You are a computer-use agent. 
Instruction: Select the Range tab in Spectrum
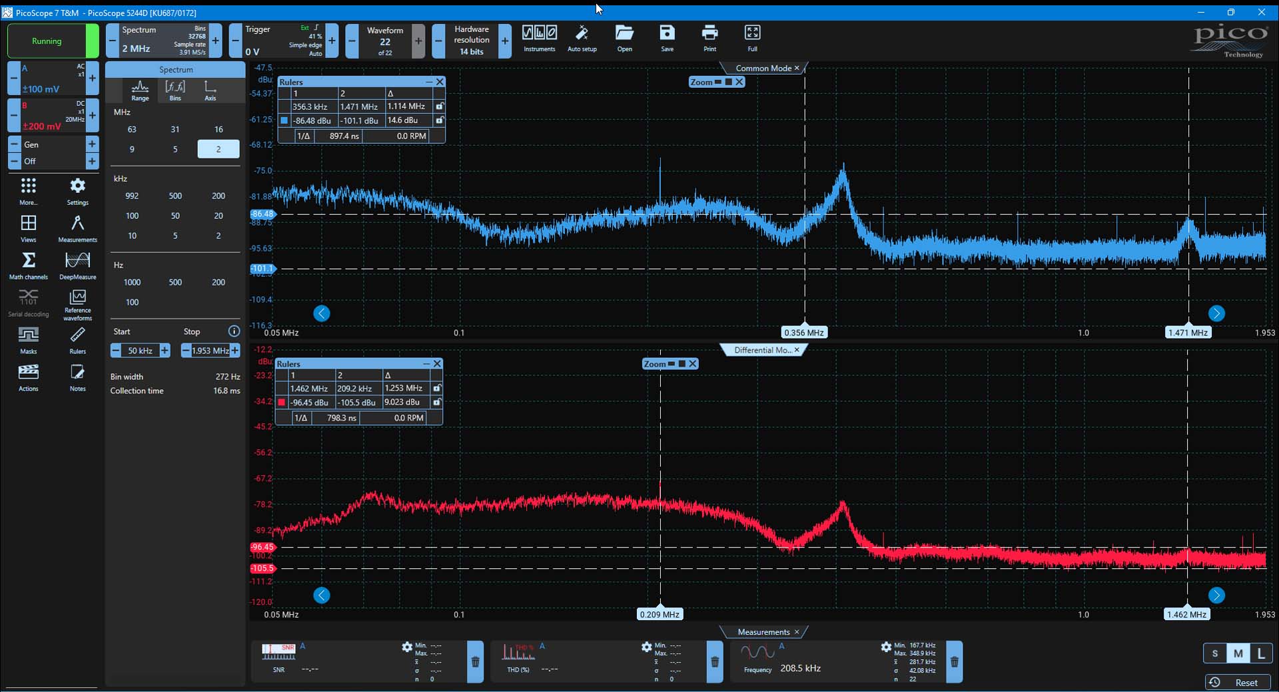pos(140,90)
